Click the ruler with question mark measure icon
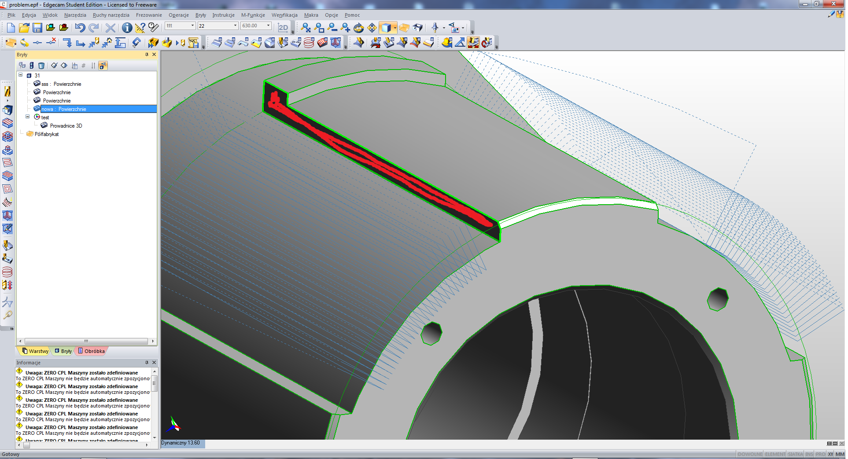This screenshot has height=459, width=848. coord(140,28)
